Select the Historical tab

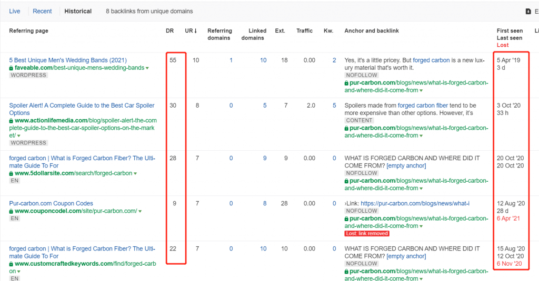(x=78, y=11)
